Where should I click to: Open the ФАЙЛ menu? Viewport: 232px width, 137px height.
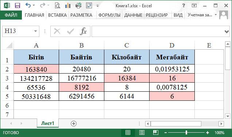click(x=11, y=15)
